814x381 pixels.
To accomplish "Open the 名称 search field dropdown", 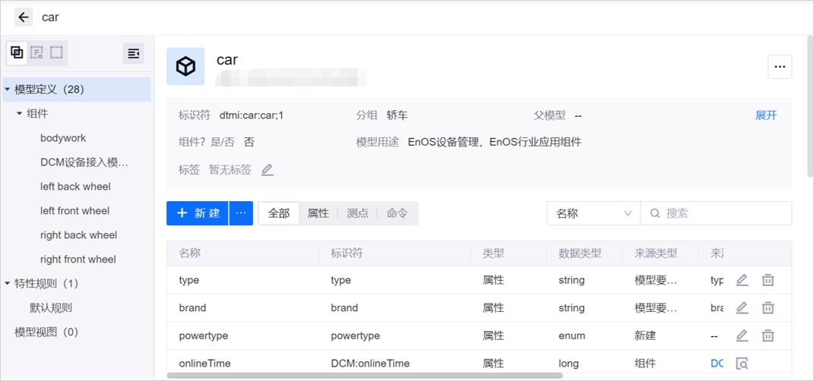I will click(x=593, y=213).
